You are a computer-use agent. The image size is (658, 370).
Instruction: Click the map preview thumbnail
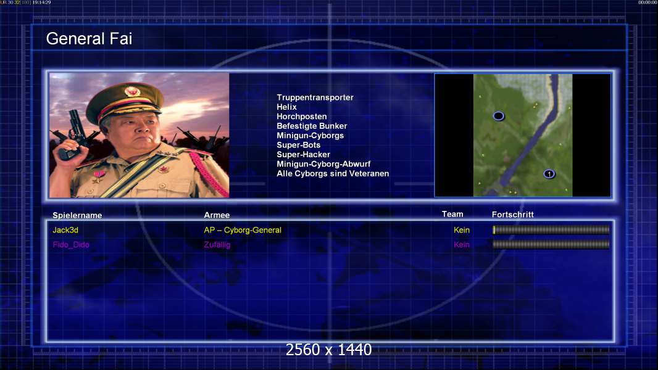[522, 135]
